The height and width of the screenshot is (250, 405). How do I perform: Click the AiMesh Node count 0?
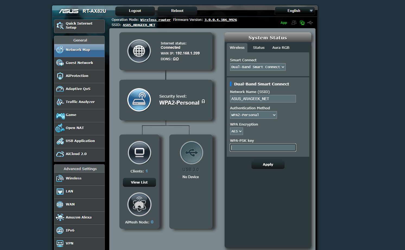(152, 222)
